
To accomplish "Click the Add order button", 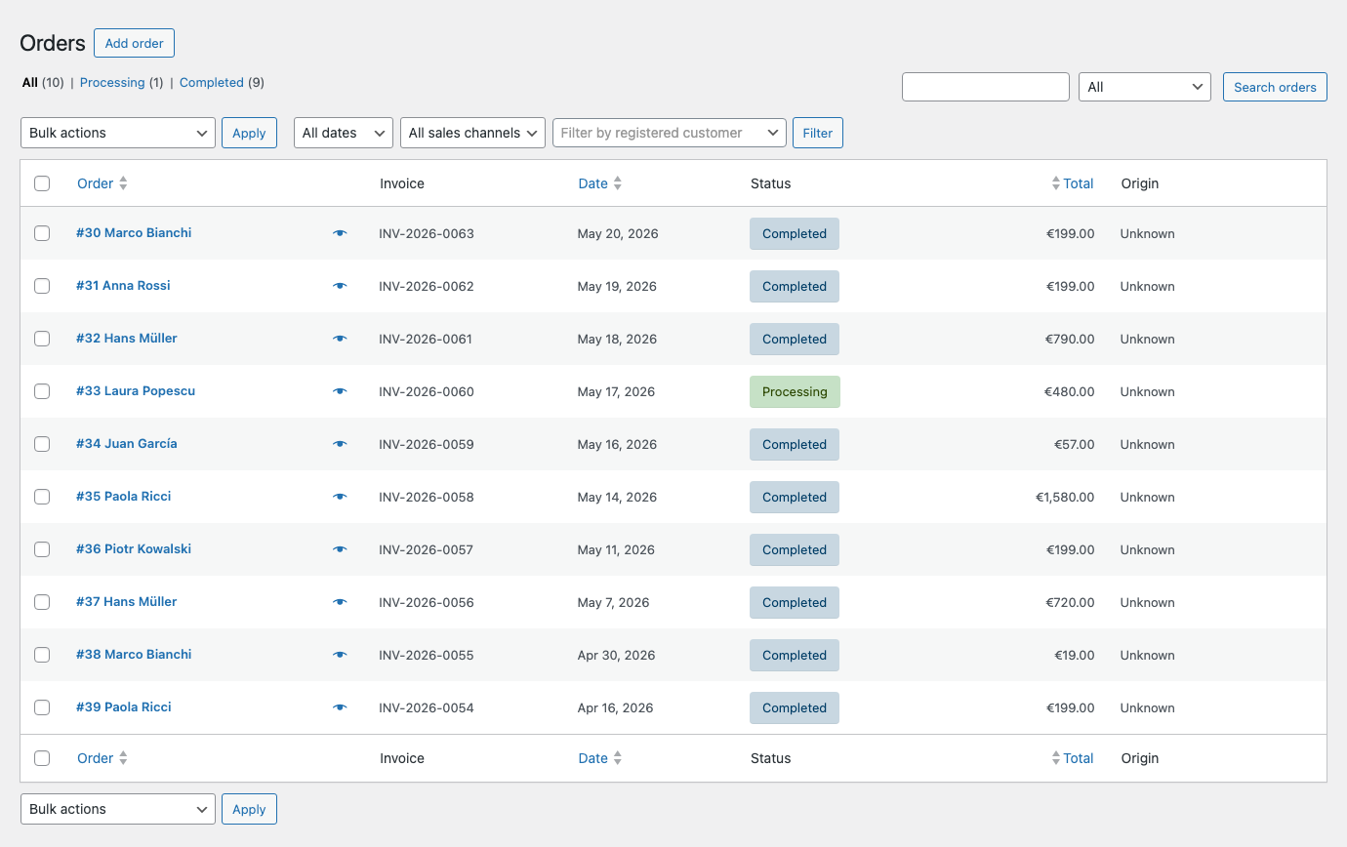I will click(135, 43).
